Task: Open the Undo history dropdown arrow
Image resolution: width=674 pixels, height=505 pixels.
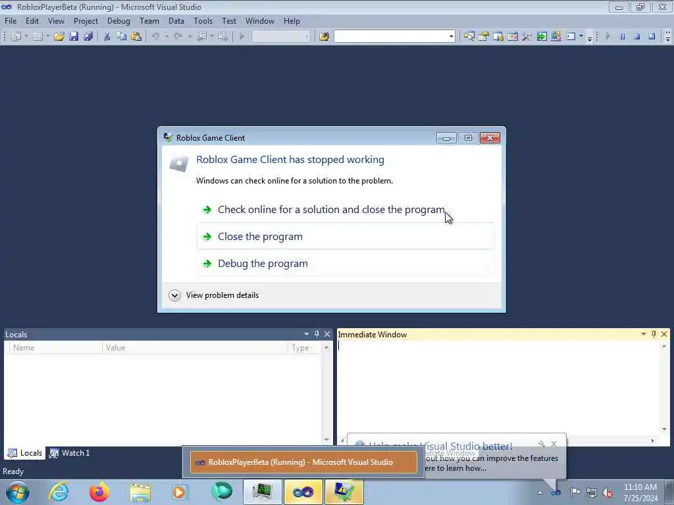Action: 167,37
